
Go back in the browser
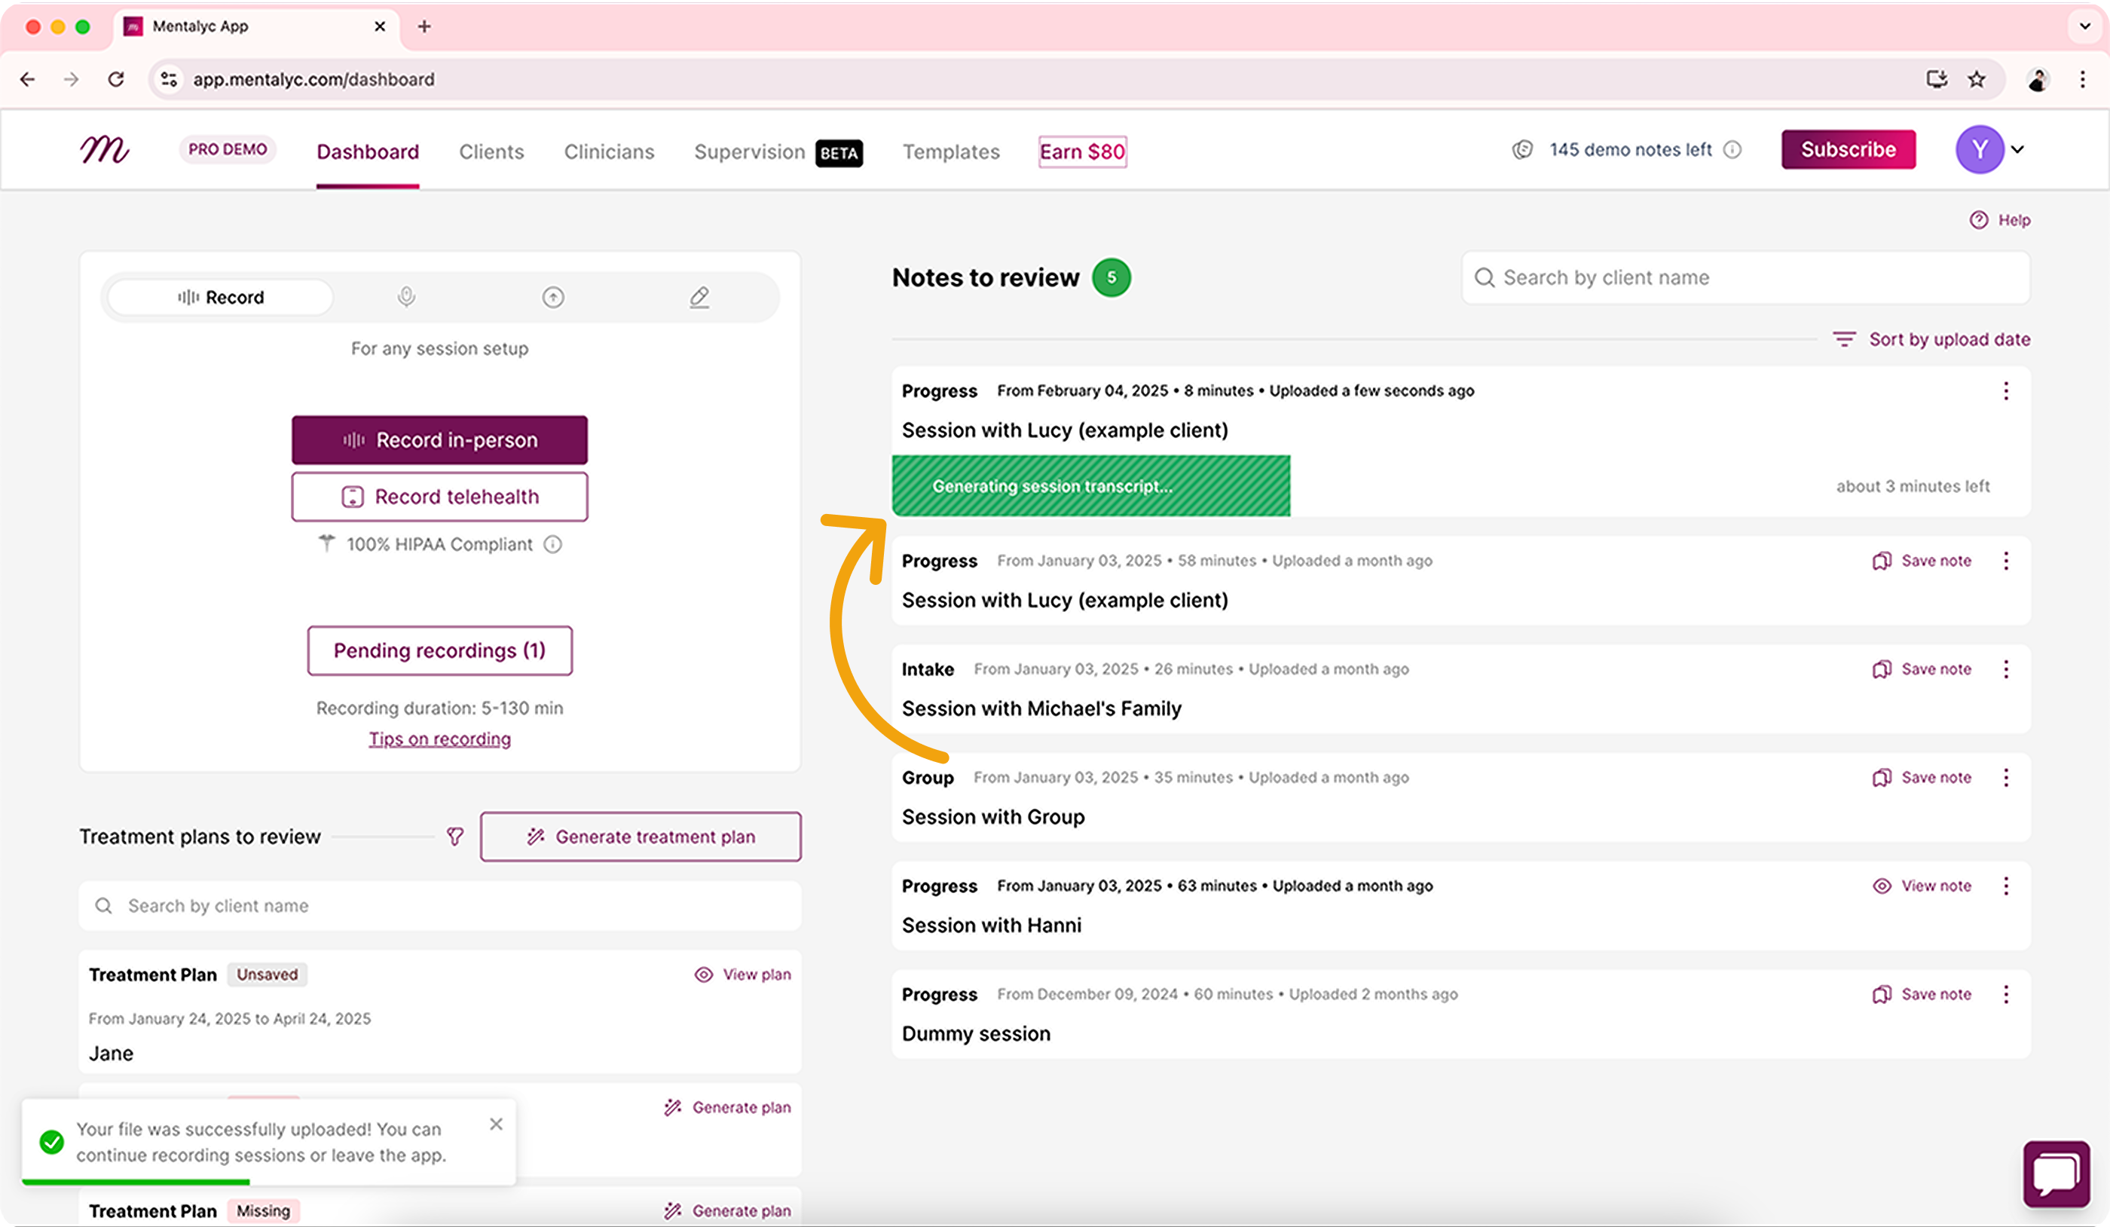pos(28,80)
